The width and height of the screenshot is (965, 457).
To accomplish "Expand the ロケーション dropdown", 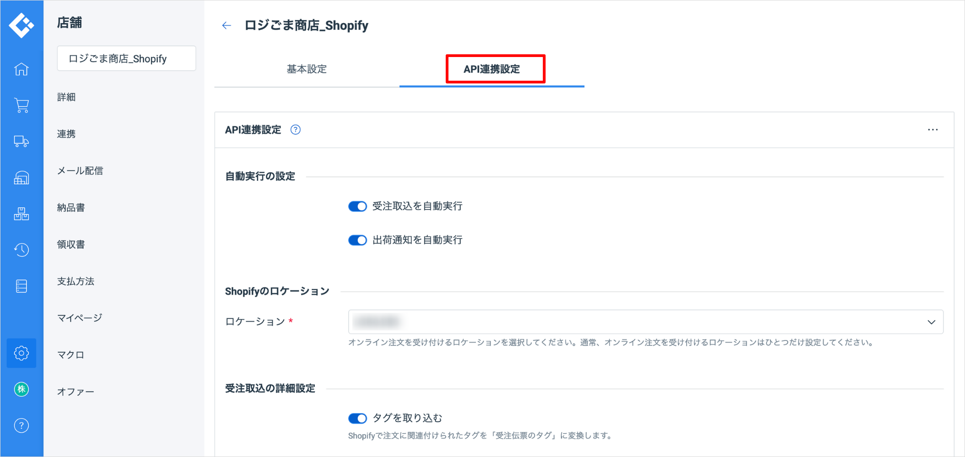I will (646, 322).
